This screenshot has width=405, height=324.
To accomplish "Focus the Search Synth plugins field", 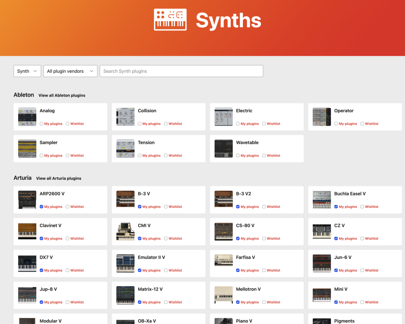I will [x=181, y=71].
